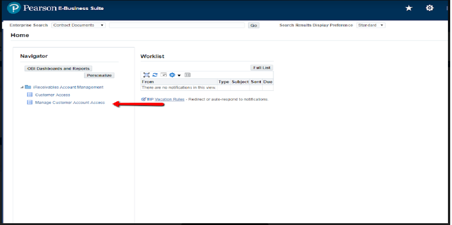
Task: Open Favorites via the star icon
Action: point(409,8)
